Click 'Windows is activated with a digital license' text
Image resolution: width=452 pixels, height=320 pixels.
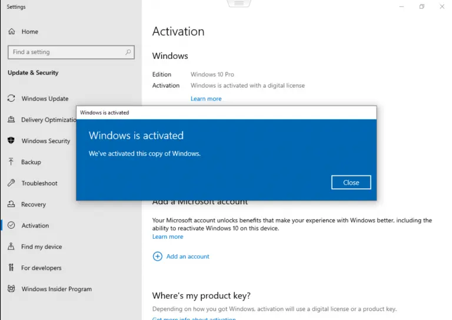coord(248,85)
